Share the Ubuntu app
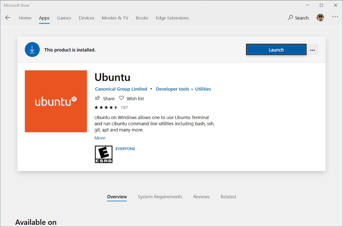Screen dimensions: 343x227 105,98
